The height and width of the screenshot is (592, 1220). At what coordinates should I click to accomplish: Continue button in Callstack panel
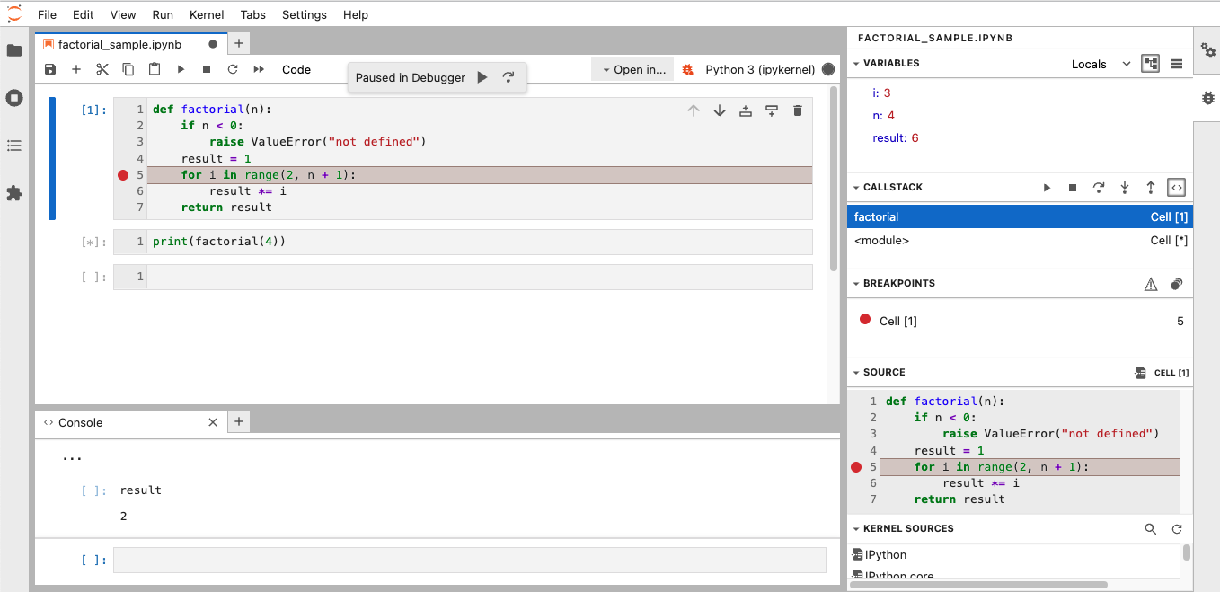[1047, 188]
